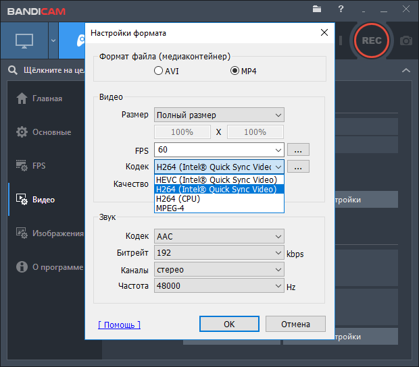This screenshot has height=367, width=419.
Task: Open the help question mark icon
Action: pyautogui.click(x=341, y=9)
